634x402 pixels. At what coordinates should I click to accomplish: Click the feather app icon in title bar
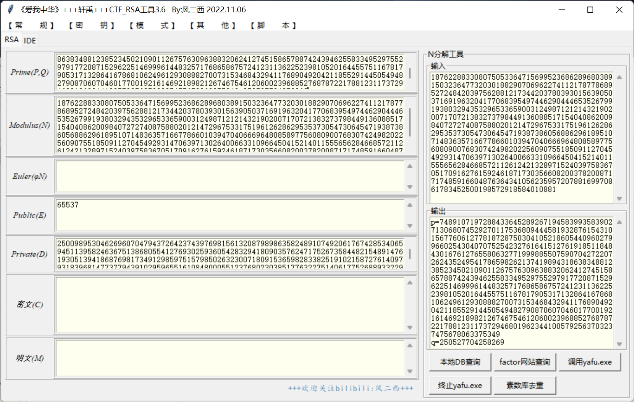(x=10, y=9)
